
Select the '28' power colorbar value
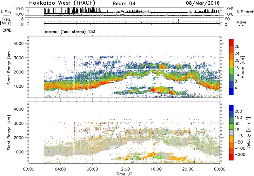(x=237, y=46)
